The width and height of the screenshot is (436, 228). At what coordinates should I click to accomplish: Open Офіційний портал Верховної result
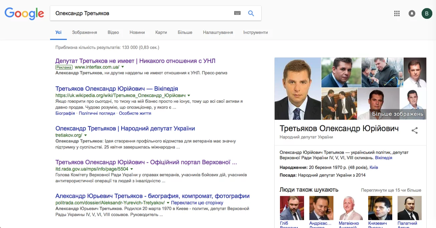pyautogui.click(x=146, y=162)
